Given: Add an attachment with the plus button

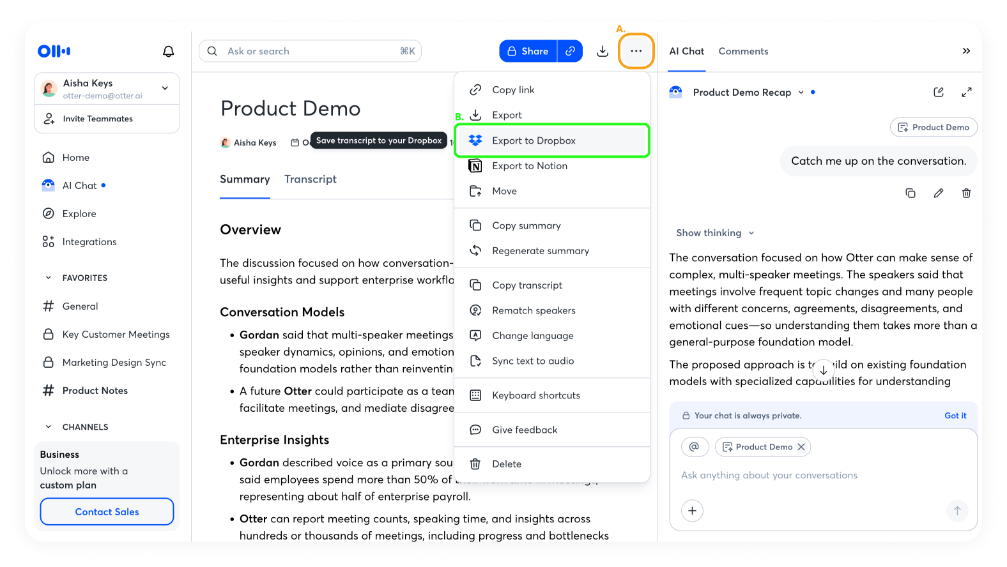Looking at the screenshot, I should pos(692,511).
